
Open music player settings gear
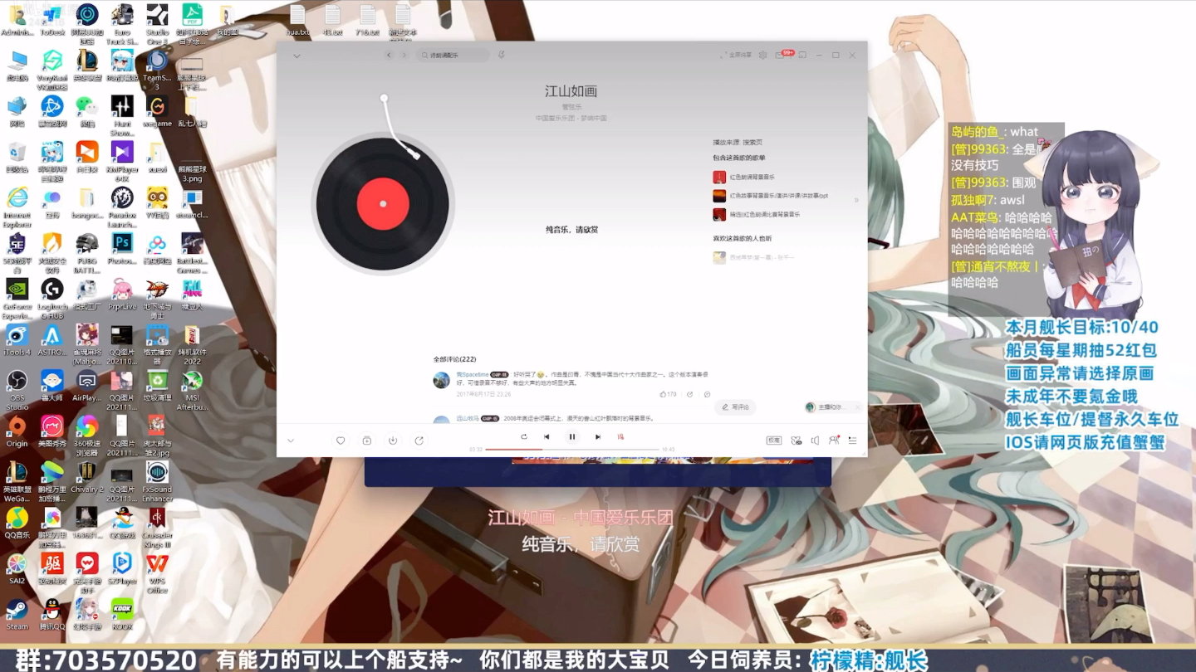tap(762, 55)
